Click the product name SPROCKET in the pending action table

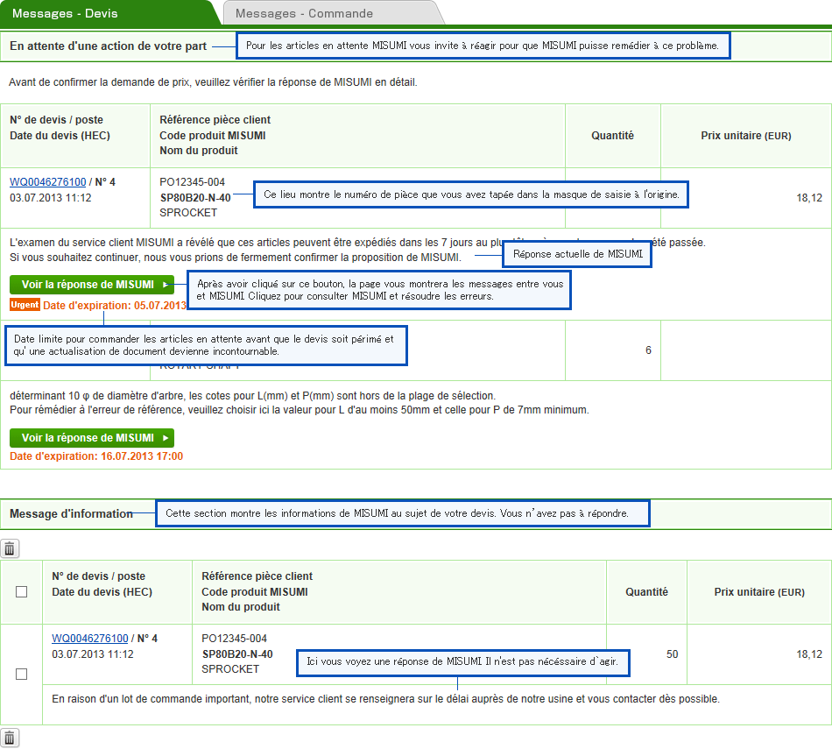click(188, 213)
